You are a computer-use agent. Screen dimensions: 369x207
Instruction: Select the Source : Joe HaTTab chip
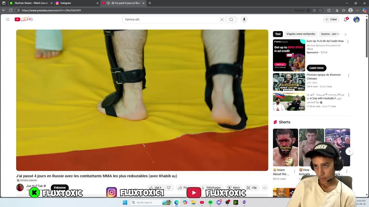tap(330, 34)
